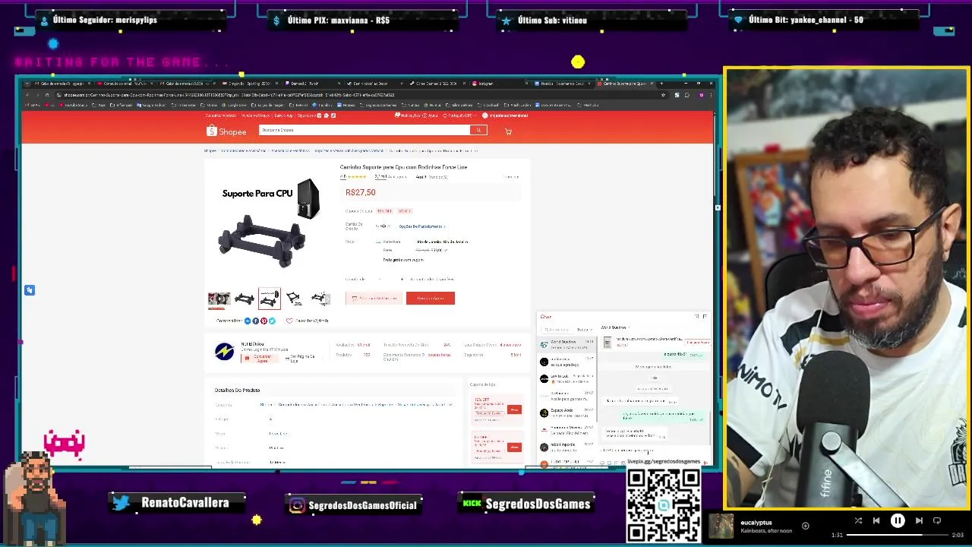
Task: Shuffle the music player tracks
Action: pyautogui.click(x=858, y=521)
